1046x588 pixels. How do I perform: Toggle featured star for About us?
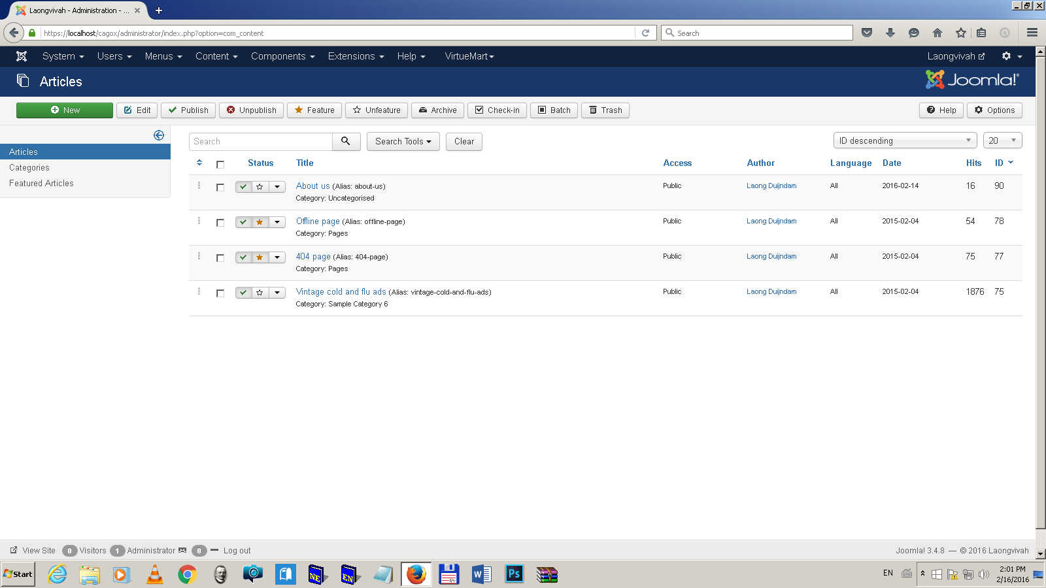pos(260,187)
